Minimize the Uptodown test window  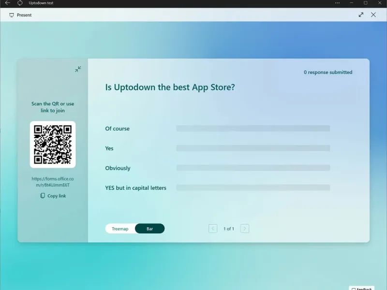(352, 3)
